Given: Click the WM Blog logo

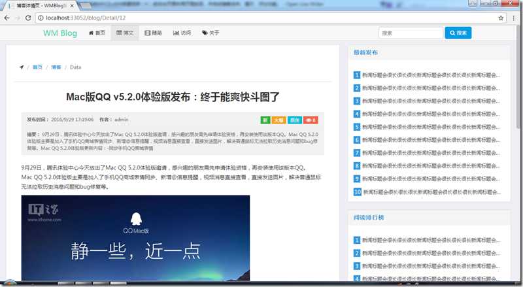Looking at the screenshot, I should (60, 33).
